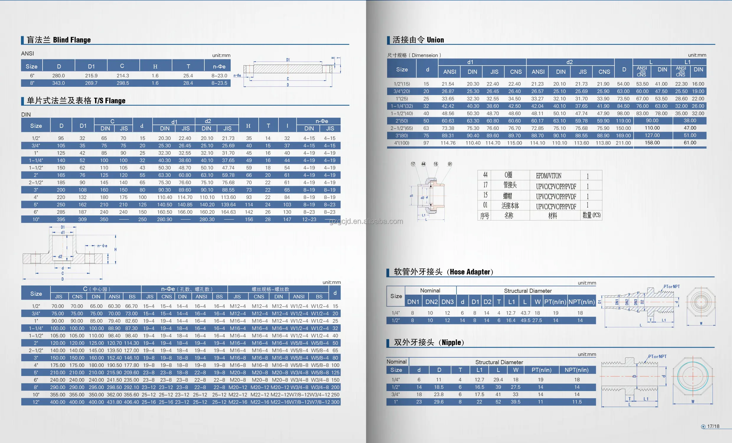The width and height of the screenshot is (732, 443).
Task: Click part number 17 callout circle
Action: (413, 164)
